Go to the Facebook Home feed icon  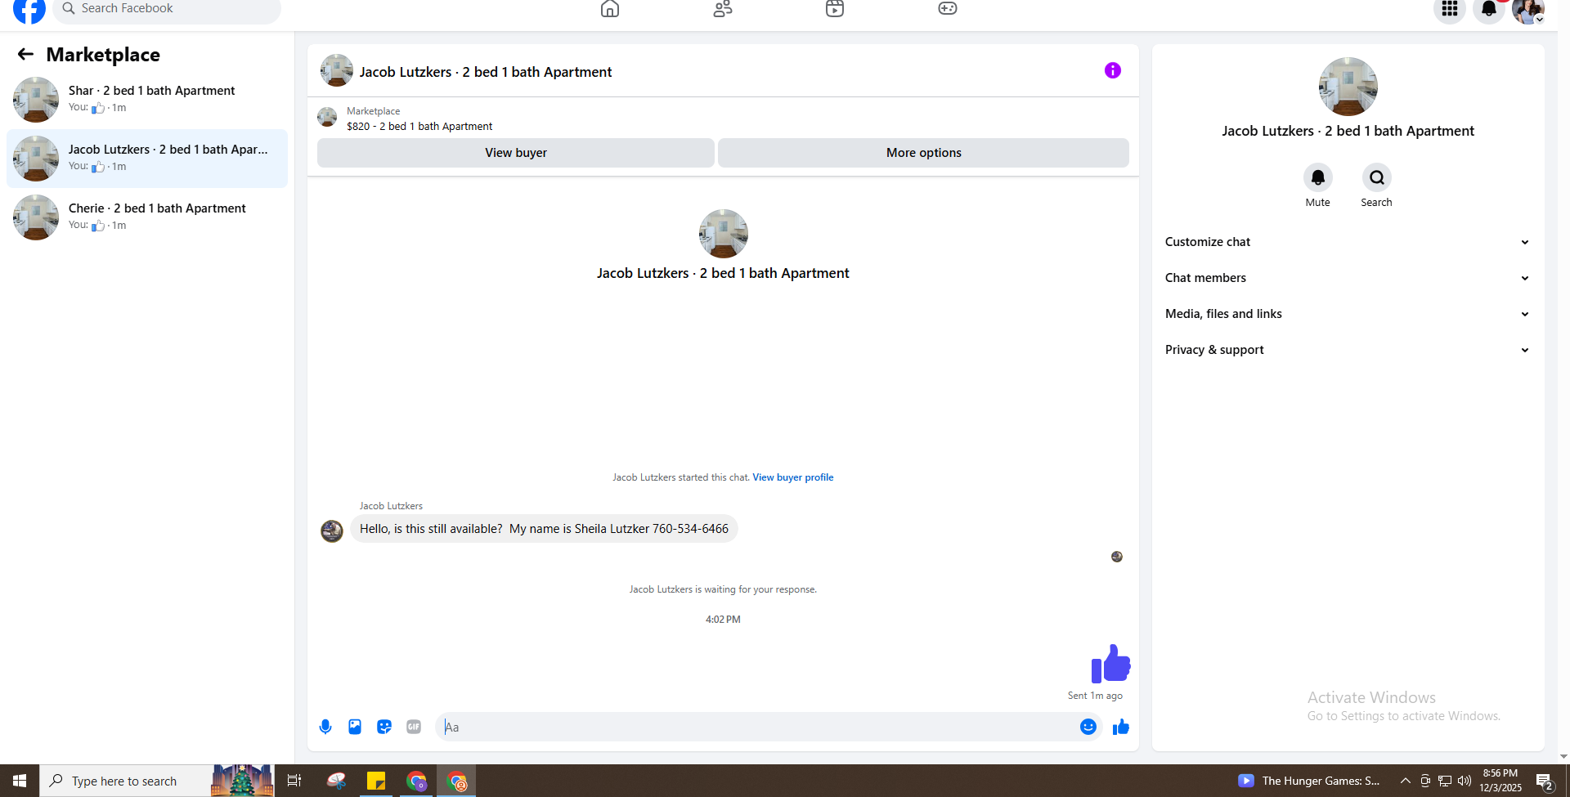[x=610, y=8]
